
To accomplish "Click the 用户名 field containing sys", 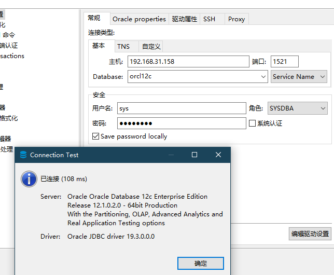I will (182, 108).
